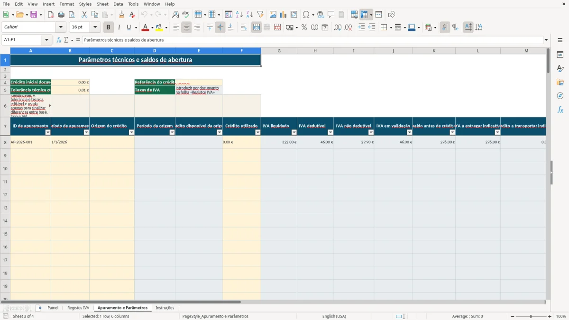Toggle freeze rows and columns
The image size is (569, 320).
coord(364,15)
